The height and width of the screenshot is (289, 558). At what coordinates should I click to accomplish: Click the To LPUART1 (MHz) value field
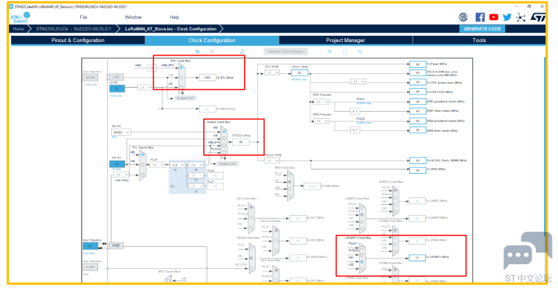tap(418, 258)
